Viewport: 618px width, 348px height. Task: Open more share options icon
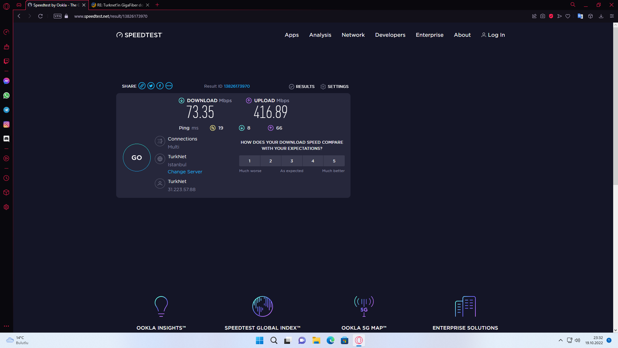(169, 86)
